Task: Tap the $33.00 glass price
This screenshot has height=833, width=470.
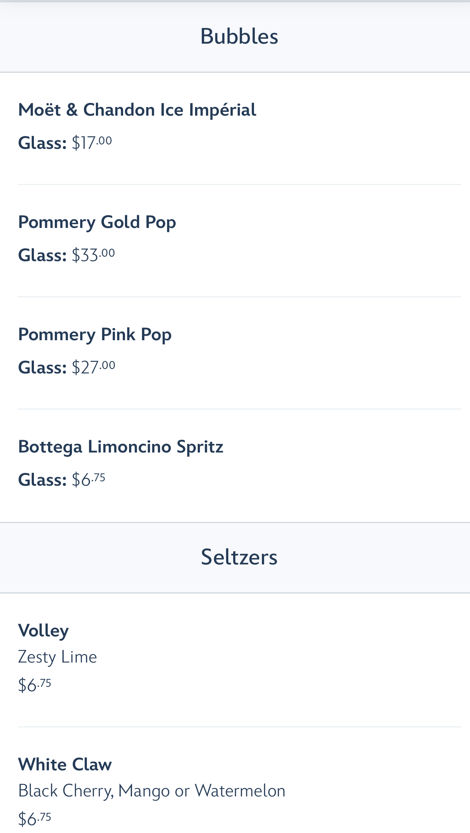Action: tap(93, 256)
